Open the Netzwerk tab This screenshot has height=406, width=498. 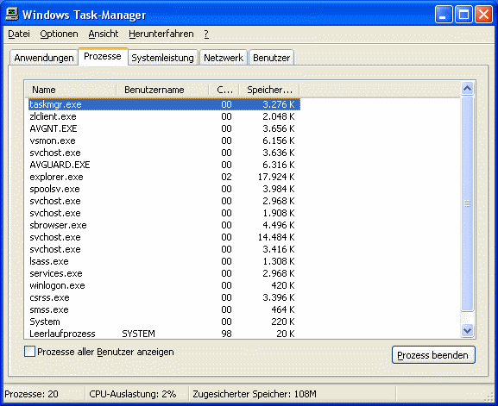pyautogui.click(x=224, y=58)
